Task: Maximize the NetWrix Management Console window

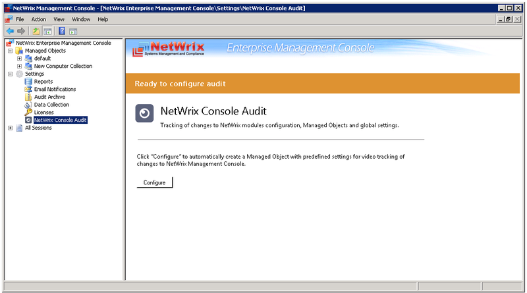Action: click(509, 8)
